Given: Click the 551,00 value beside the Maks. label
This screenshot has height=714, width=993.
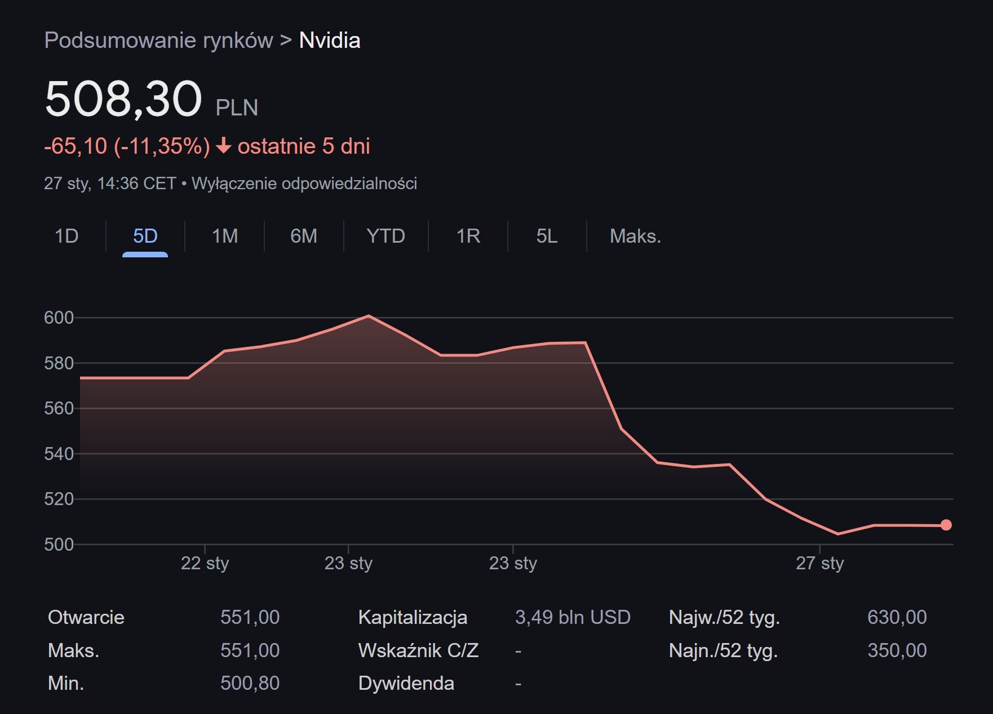Looking at the screenshot, I should 250,650.
